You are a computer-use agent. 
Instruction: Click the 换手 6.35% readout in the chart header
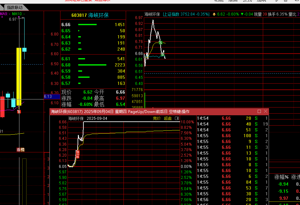click(277, 14)
